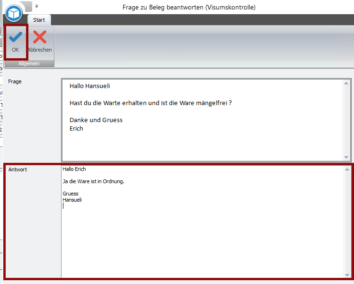Click the 'Hallo Erich' line in answer

point(74,169)
